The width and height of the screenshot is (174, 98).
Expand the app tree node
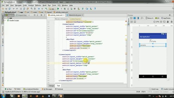[x=5, y=18]
